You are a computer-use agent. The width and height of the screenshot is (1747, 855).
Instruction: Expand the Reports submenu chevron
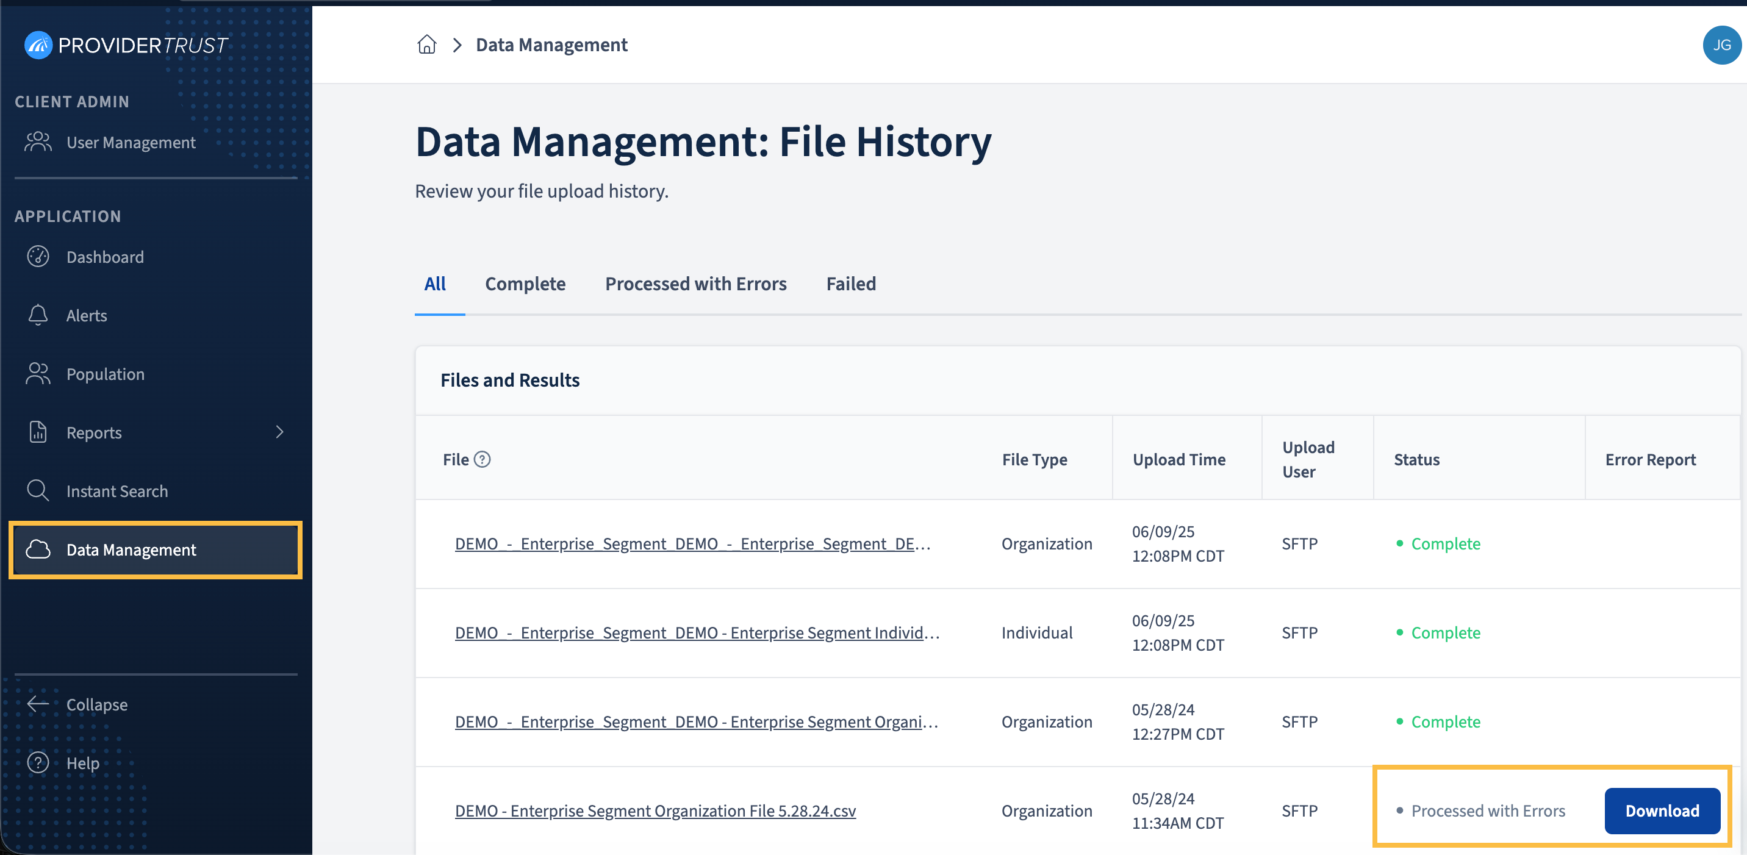279,432
